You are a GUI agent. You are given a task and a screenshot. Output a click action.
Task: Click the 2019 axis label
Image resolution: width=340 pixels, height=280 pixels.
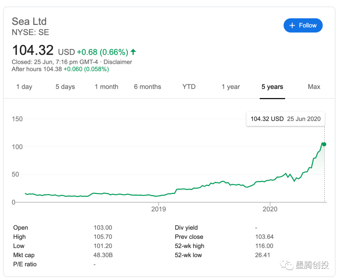tap(159, 209)
